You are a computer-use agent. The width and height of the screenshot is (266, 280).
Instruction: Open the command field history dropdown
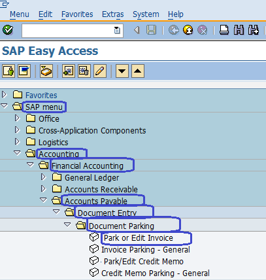point(117,31)
